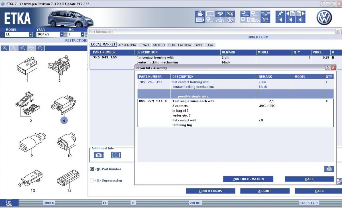Image resolution: width=342 pixels, height=208 pixels.
Task: Click the VIN NO. status bar field
Action: (195, 203)
